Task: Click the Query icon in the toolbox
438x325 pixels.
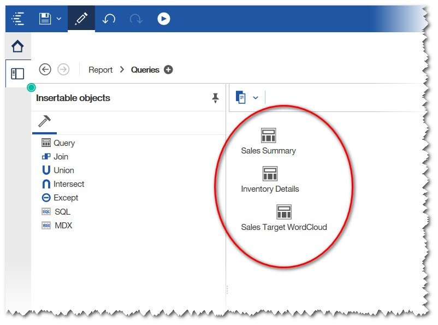Action: click(46, 143)
